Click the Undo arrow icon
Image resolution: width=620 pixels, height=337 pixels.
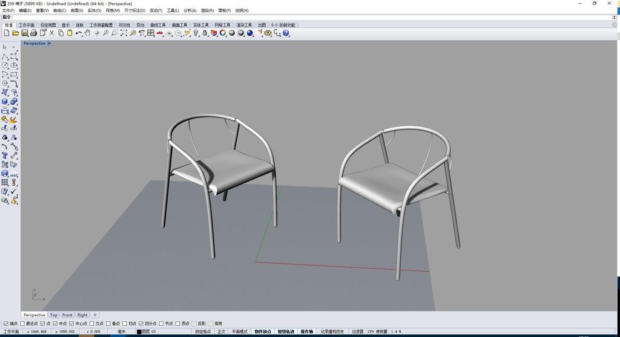tap(79, 33)
